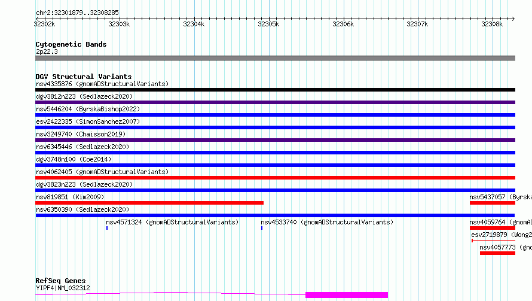
Task: Select the dgv3748n100 Coe2014 blue bar
Action: click(275, 165)
